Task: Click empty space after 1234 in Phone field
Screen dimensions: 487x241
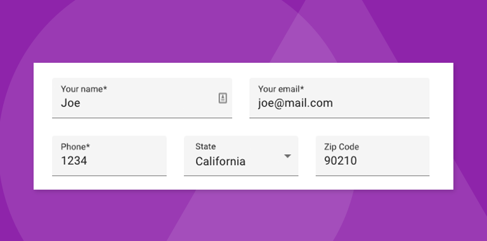Action: [127, 160]
